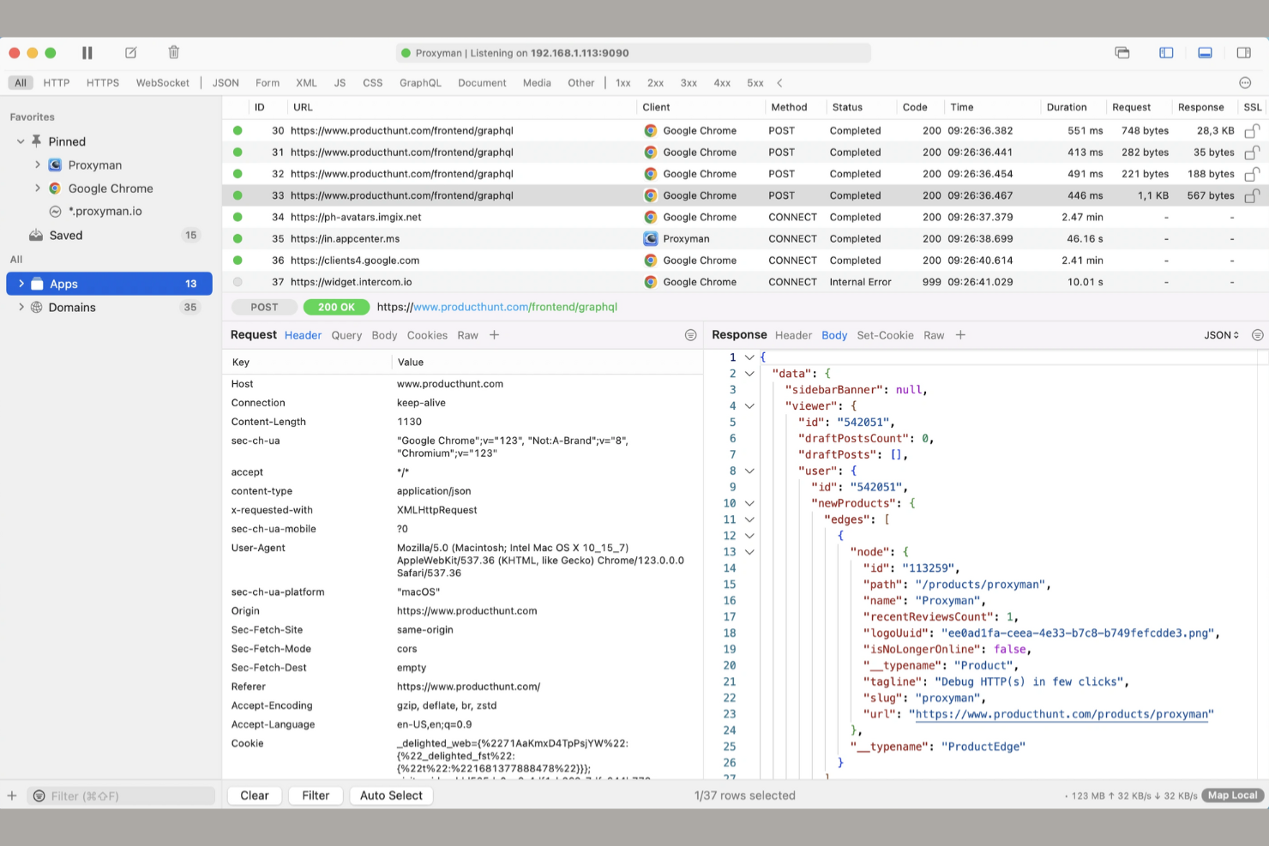Click SSL lock icon for request 32
This screenshot has width=1269, height=846.
click(x=1252, y=174)
